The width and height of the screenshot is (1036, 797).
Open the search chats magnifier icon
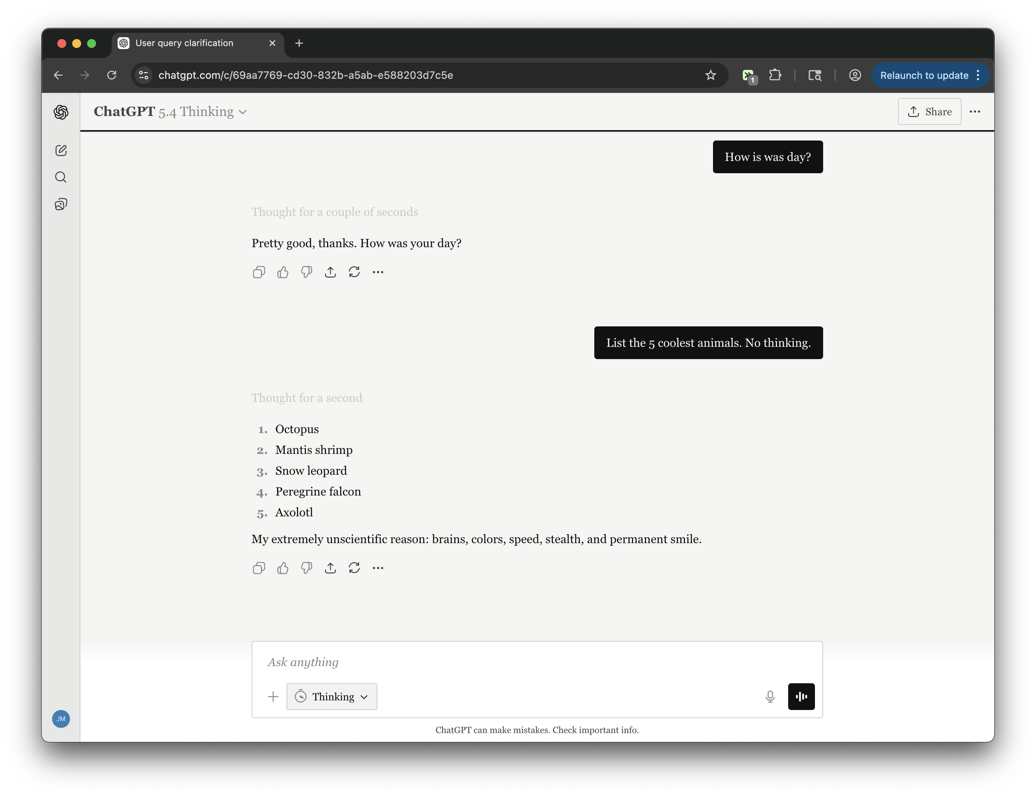pyautogui.click(x=61, y=177)
